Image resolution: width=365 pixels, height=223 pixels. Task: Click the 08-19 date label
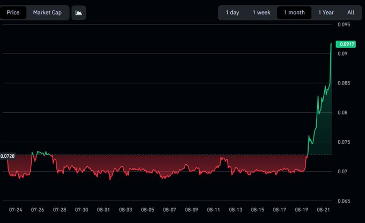click(x=302, y=210)
